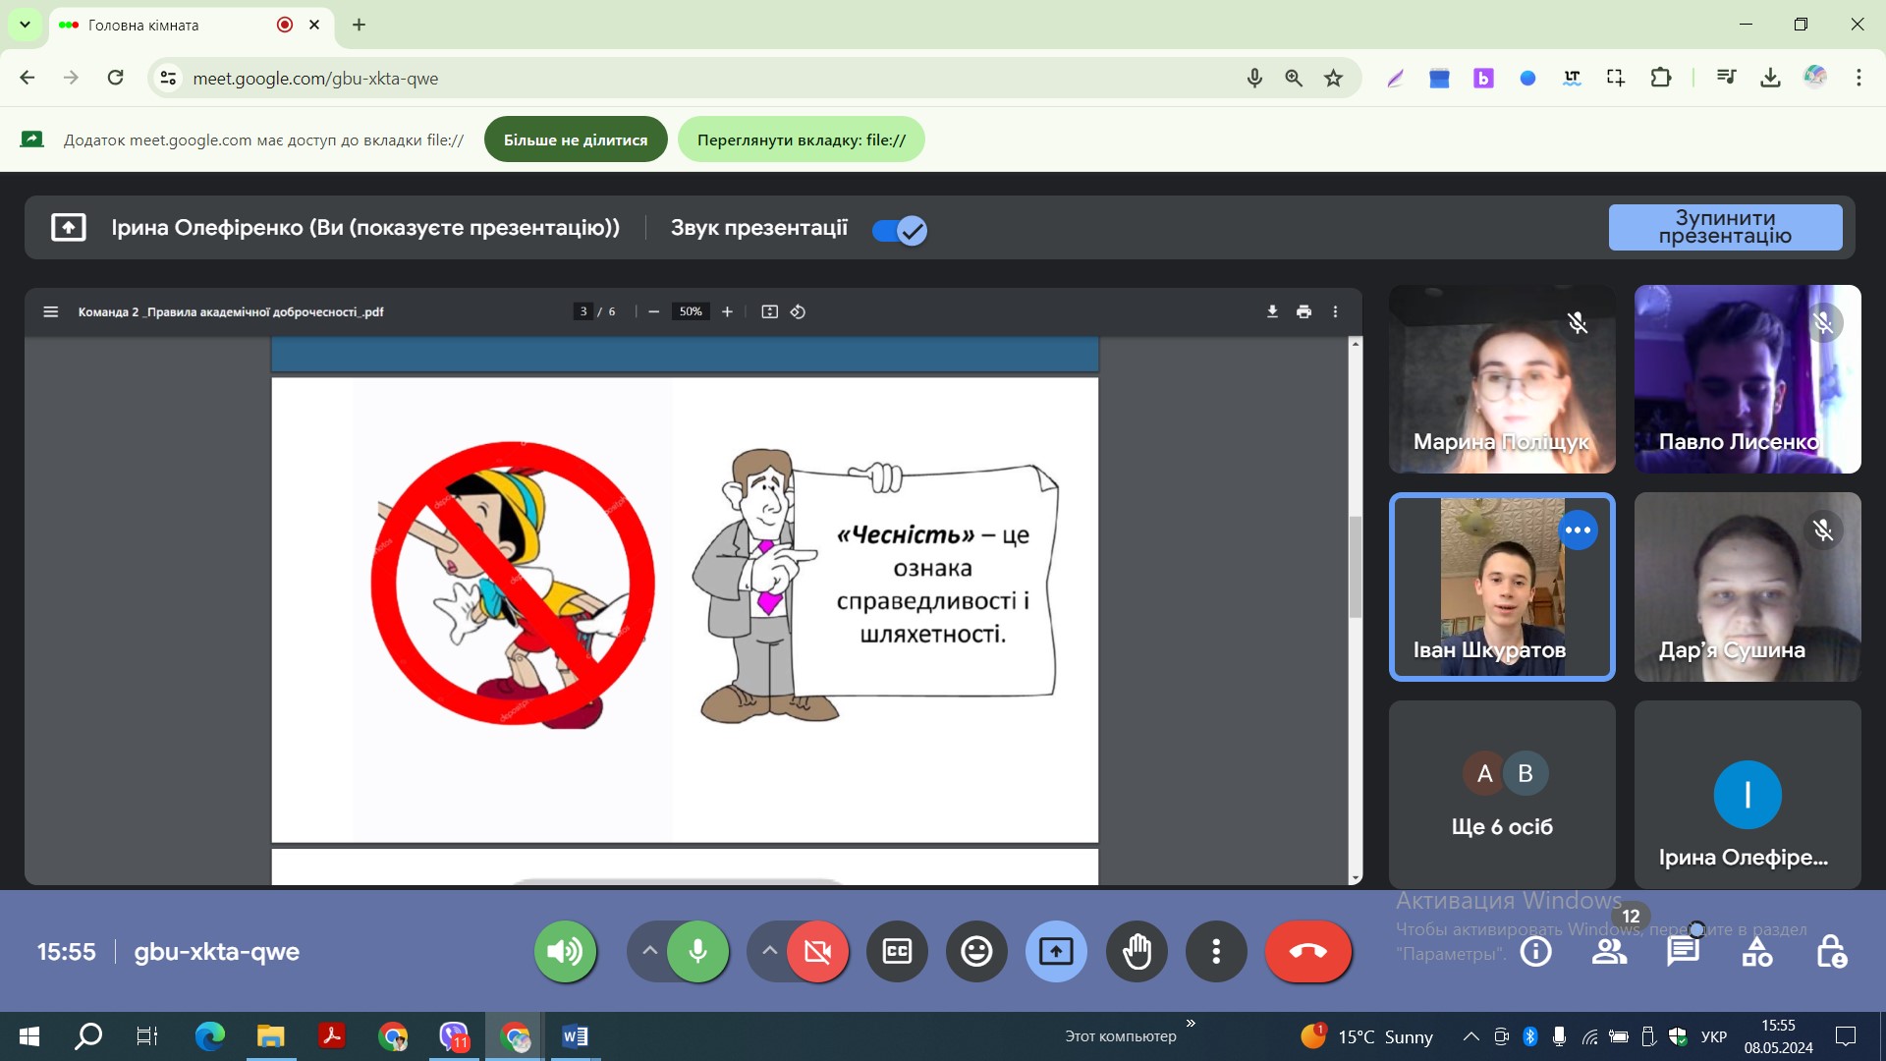Open more options in call controls

(1216, 951)
